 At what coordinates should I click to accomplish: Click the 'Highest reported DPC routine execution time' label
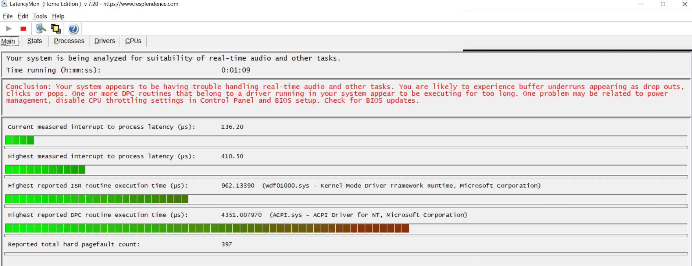(98, 215)
